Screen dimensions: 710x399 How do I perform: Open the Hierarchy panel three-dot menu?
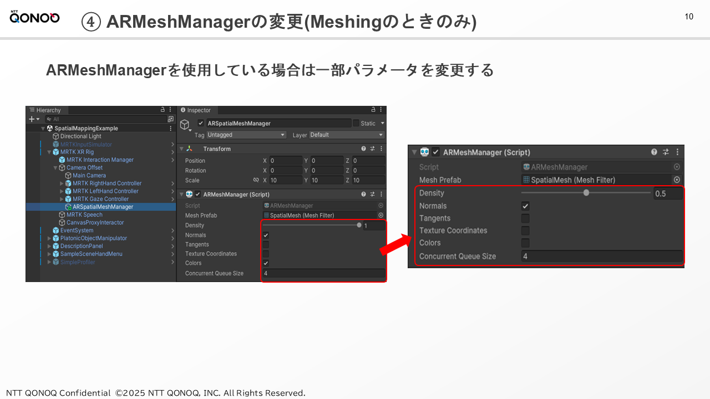pyautogui.click(x=170, y=110)
